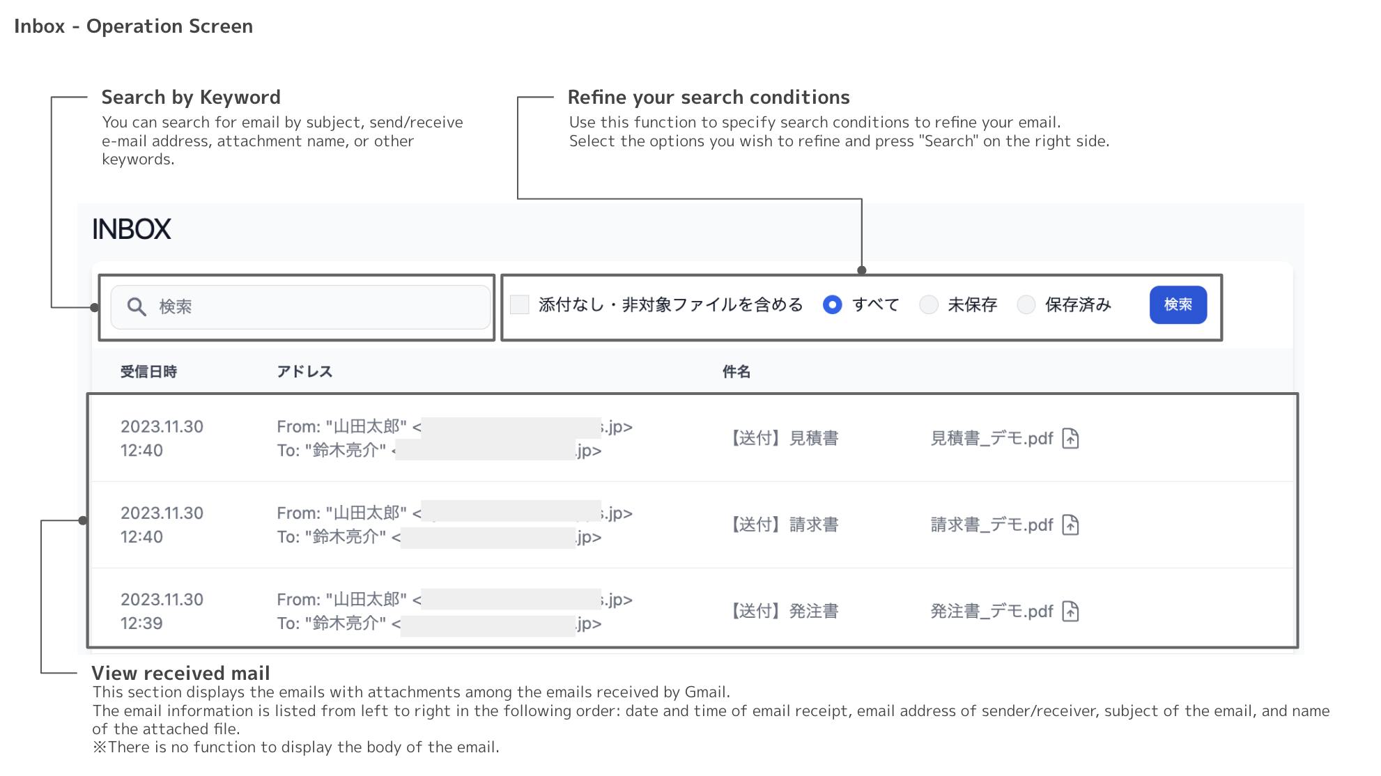1381x776 pixels.
Task: Click file icon next to 発注書_デモ.pdf
Action: 1070,611
